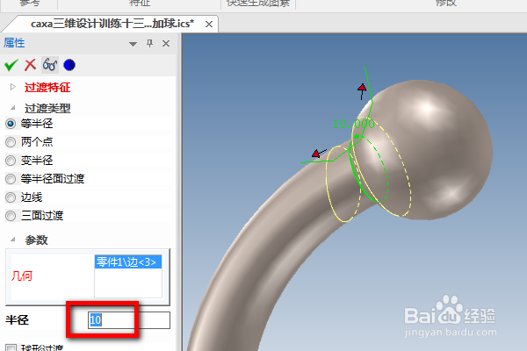Switch to caxa三维设计训练十三...加球.ics tab
Viewport: 527px width, 351px height.
point(112,24)
